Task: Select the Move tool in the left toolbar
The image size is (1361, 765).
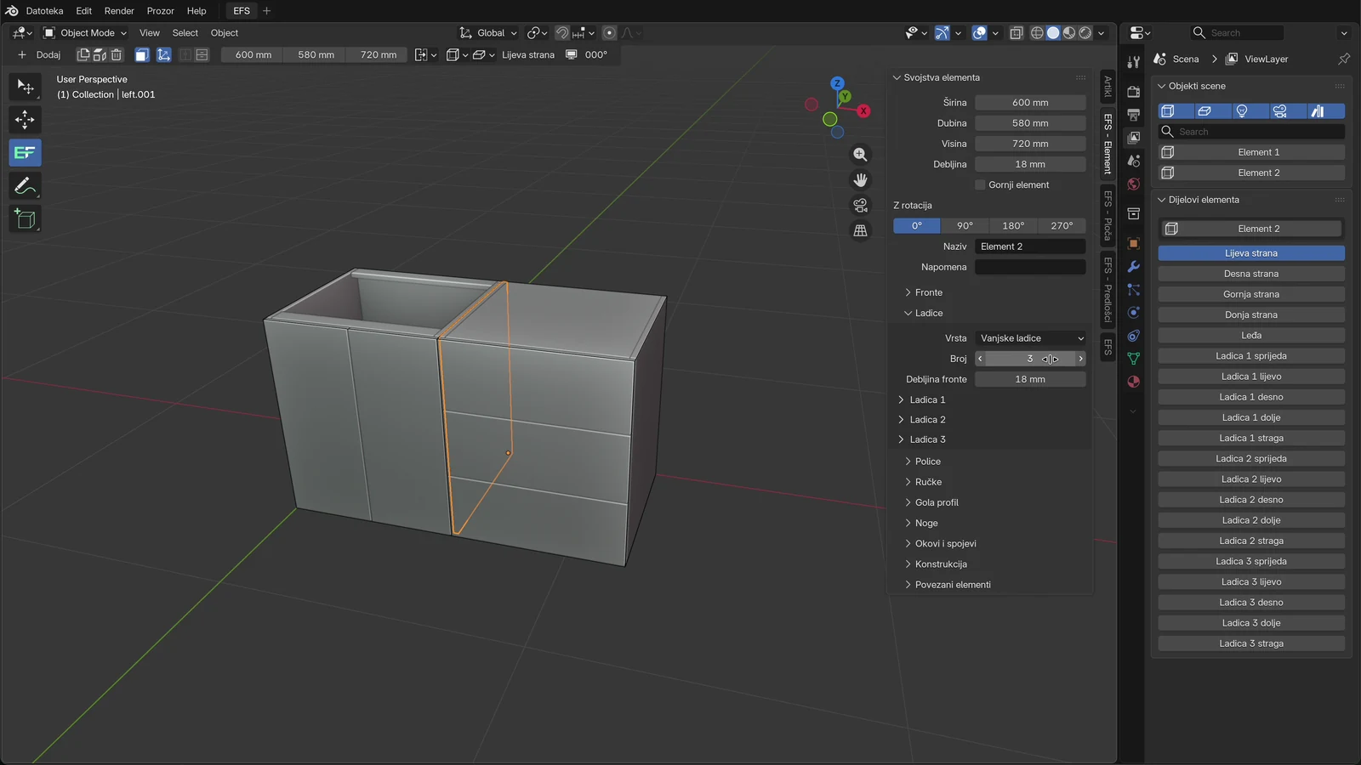Action: (25, 120)
